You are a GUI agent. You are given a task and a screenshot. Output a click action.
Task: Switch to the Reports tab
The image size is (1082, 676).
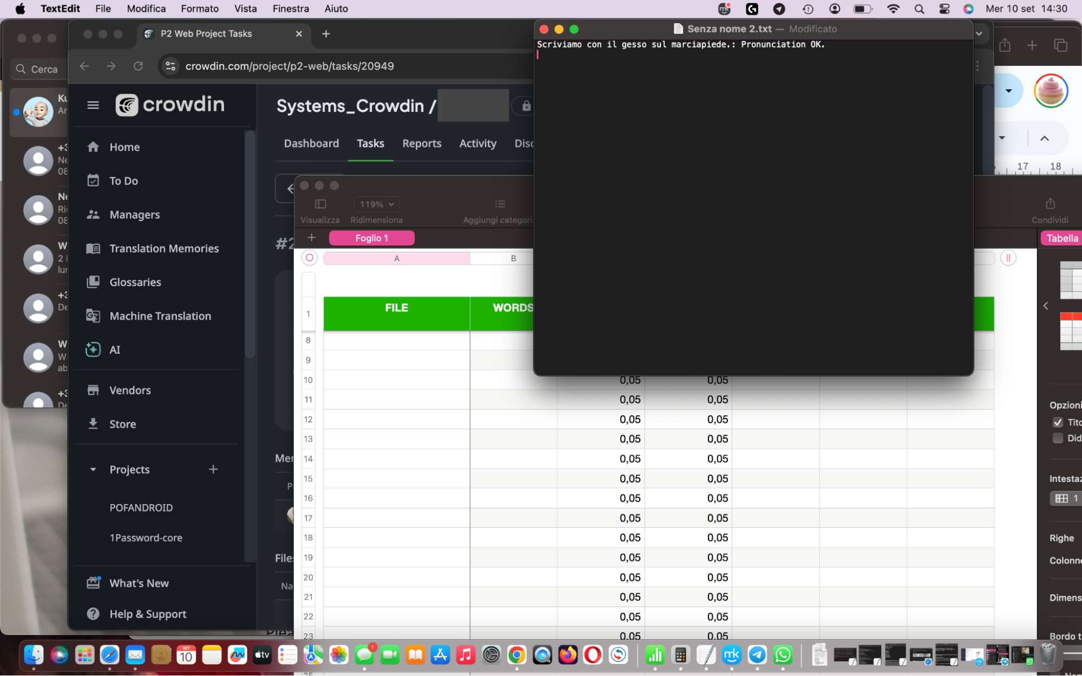[422, 143]
